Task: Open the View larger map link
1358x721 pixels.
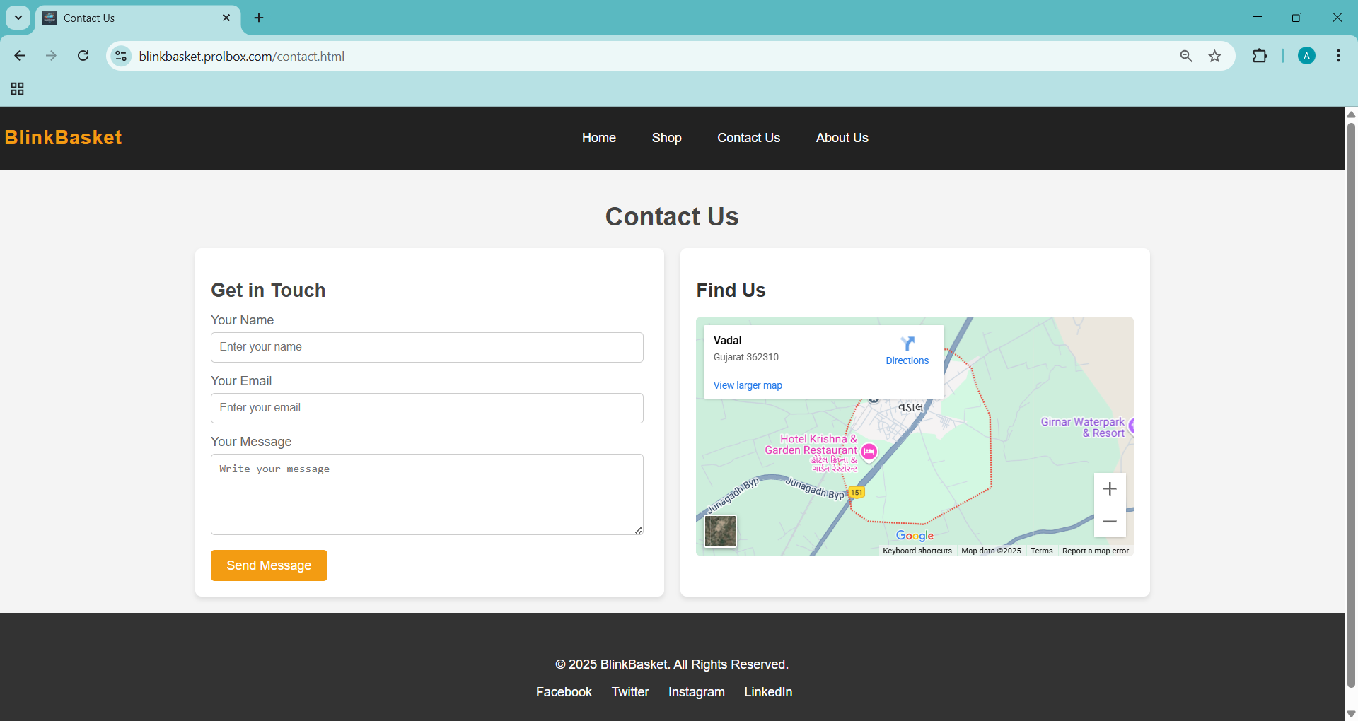Action: coord(748,385)
